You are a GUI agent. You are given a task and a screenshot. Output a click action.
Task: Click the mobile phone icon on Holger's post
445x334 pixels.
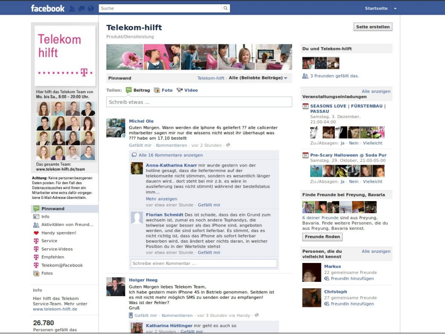click(131, 315)
